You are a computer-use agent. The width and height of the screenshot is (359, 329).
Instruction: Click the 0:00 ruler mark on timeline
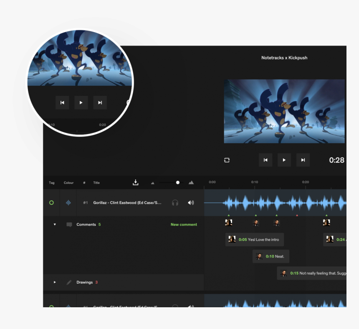(212, 182)
